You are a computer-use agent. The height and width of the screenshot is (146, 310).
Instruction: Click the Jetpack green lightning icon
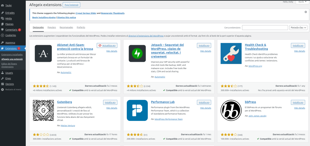pyautogui.click(x=137, y=54)
